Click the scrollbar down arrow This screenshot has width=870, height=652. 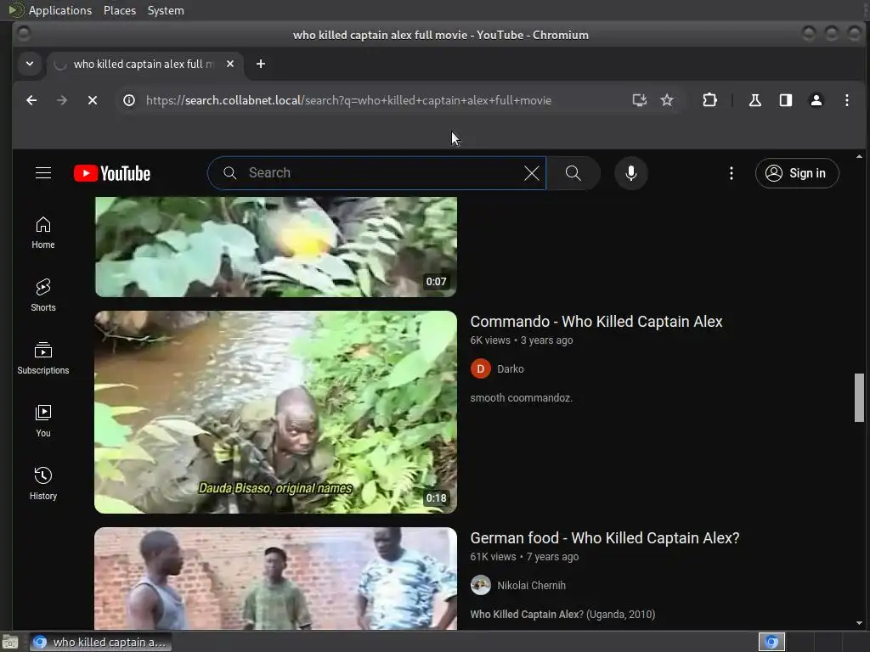(x=859, y=624)
